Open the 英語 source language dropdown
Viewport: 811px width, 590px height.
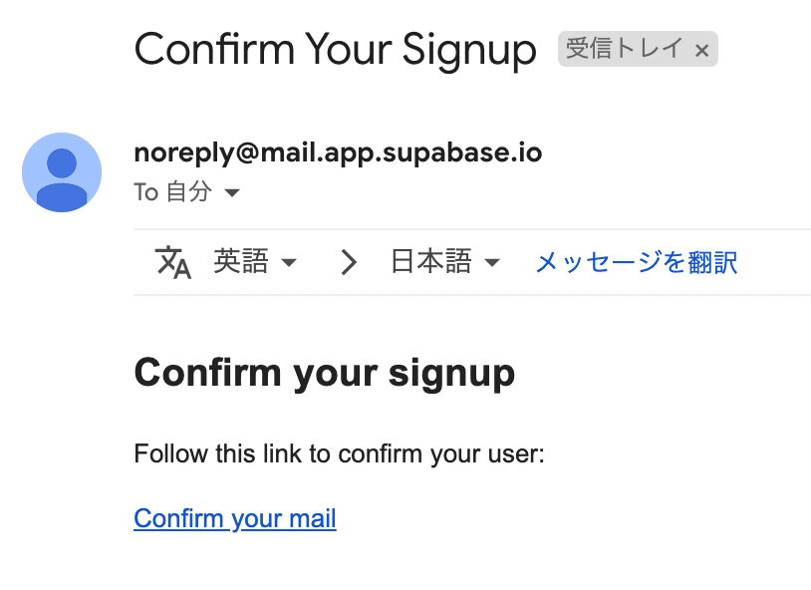point(255,261)
